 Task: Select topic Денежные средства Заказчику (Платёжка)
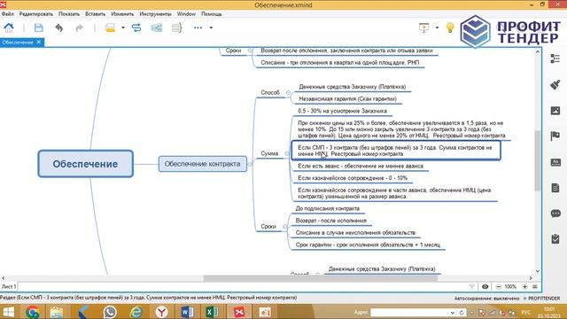(x=353, y=87)
